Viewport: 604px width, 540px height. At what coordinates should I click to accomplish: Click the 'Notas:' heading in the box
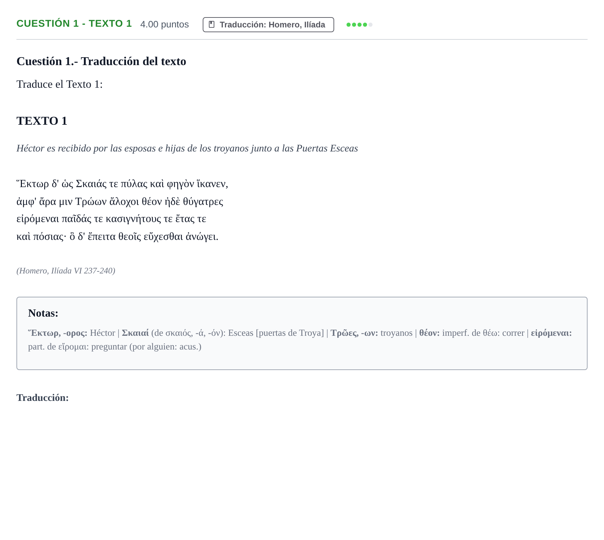[43, 313]
